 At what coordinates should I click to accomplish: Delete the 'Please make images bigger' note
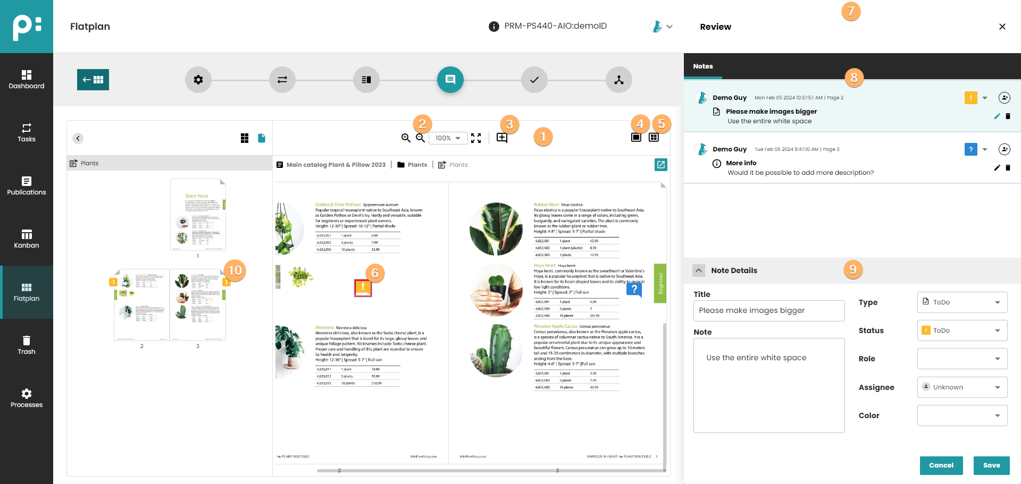[x=1008, y=116]
